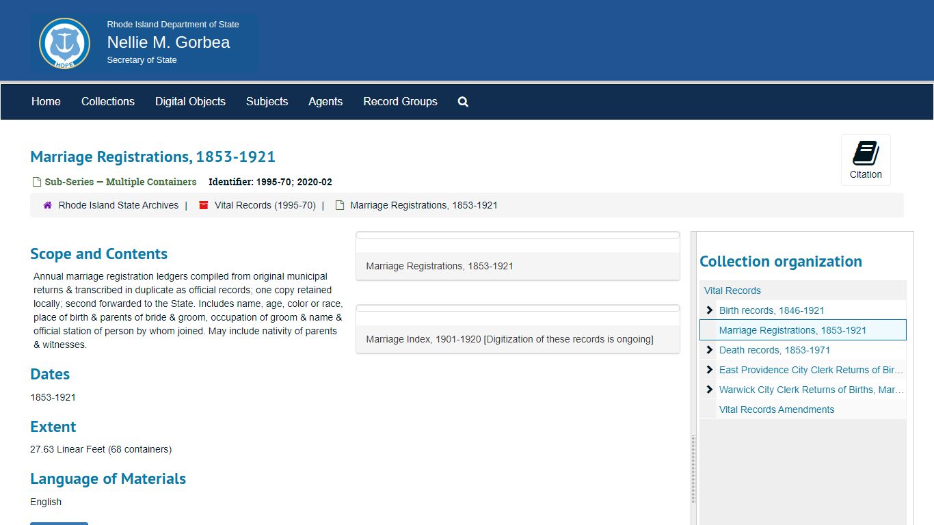Viewport: 934px width, 525px height.
Task: Grab the sidebar resize handle
Action: tap(693, 470)
